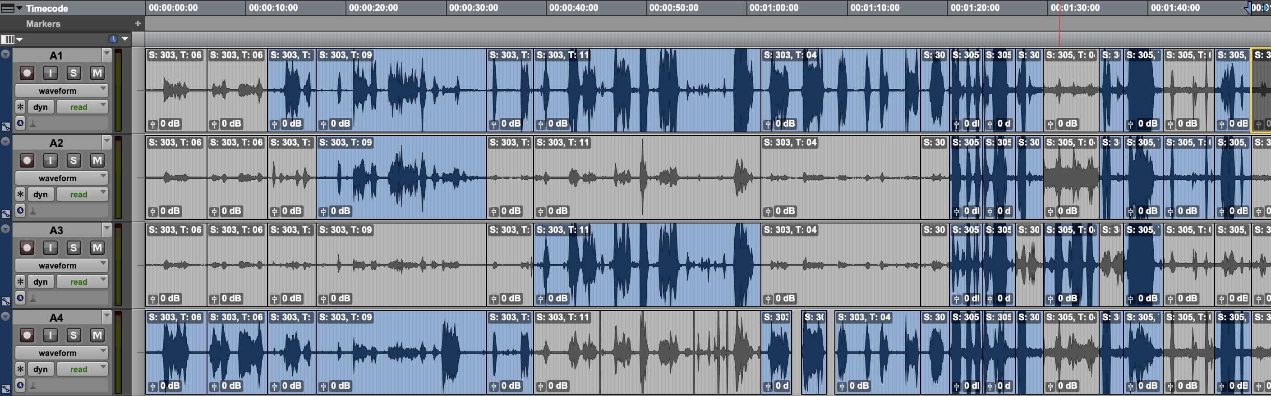Select clip S: 303, T: 11 on A4
The height and width of the screenshot is (396, 1271).
(x=647, y=352)
